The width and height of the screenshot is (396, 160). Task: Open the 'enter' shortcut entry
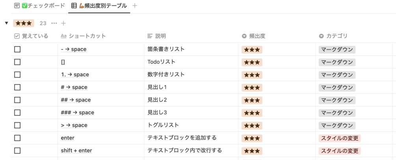68,138
